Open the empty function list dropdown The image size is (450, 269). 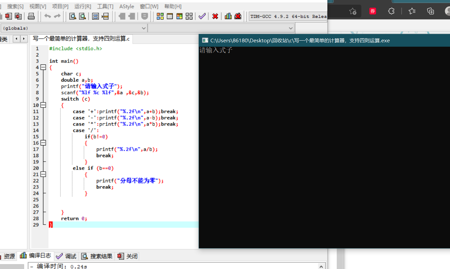pos(221,28)
